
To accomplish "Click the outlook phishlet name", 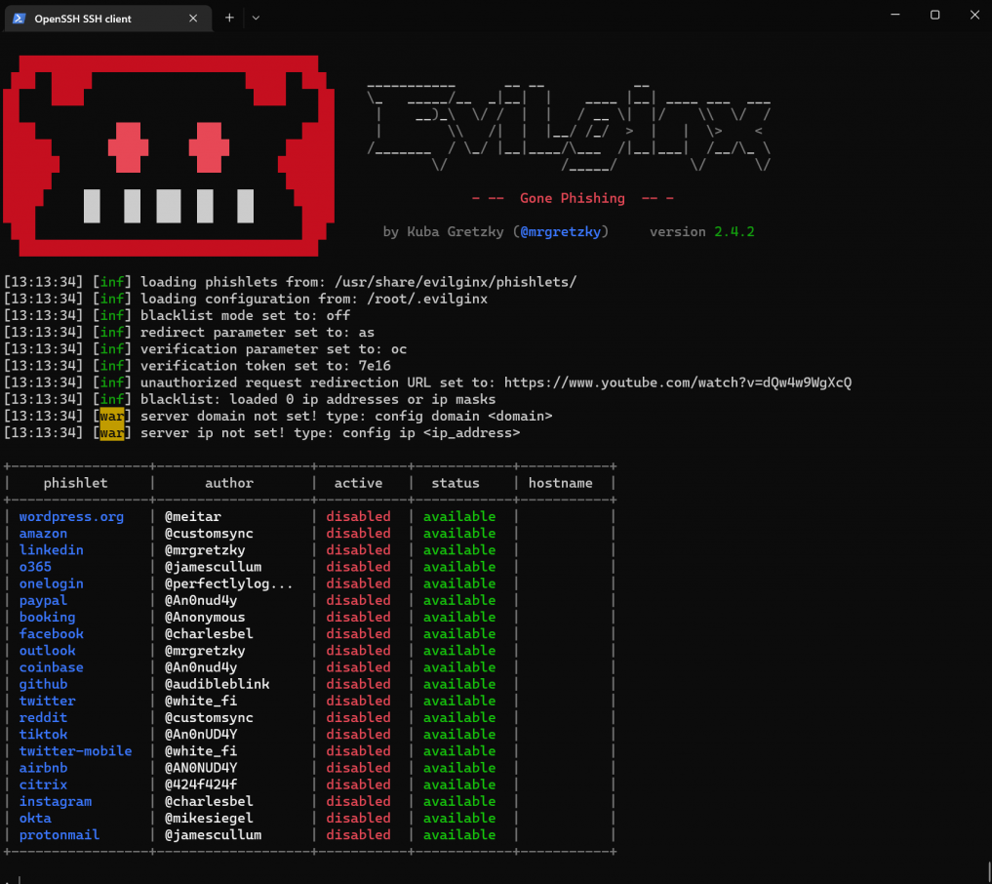I will coord(48,651).
